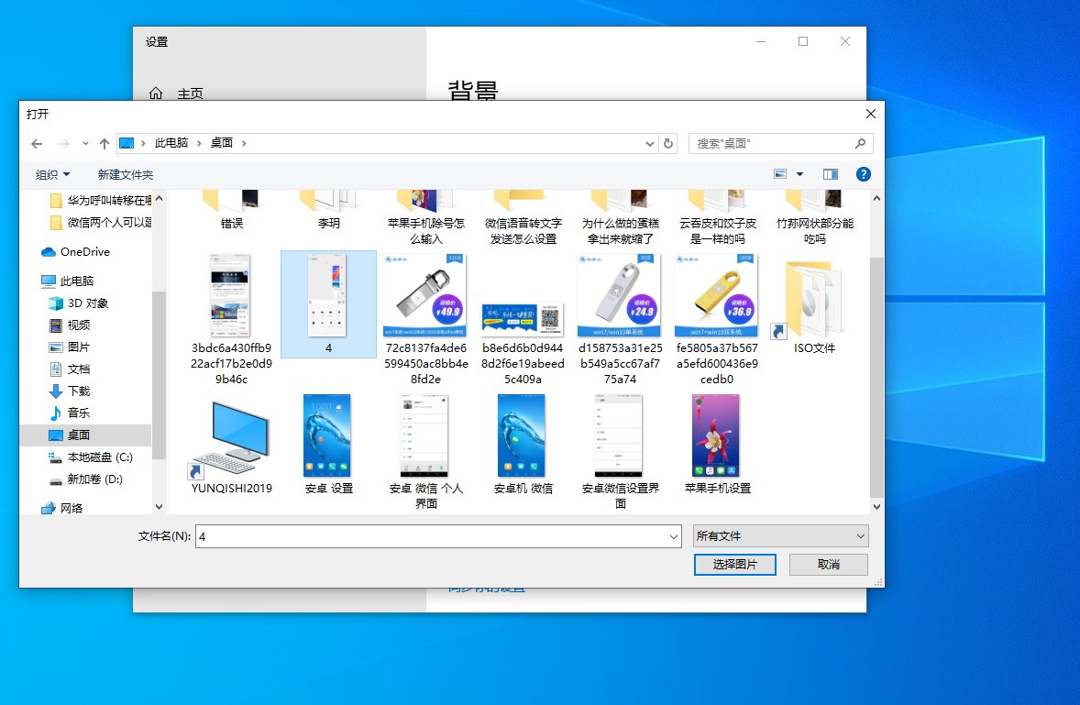
Task: Open the 所有文件 file type dropdown
Action: 780,535
